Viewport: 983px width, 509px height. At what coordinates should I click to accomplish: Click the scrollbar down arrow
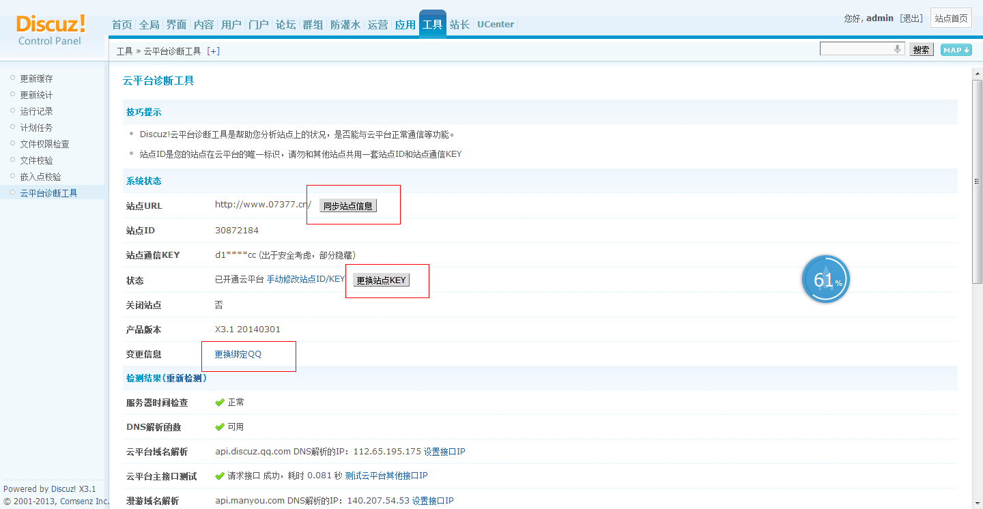click(978, 503)
